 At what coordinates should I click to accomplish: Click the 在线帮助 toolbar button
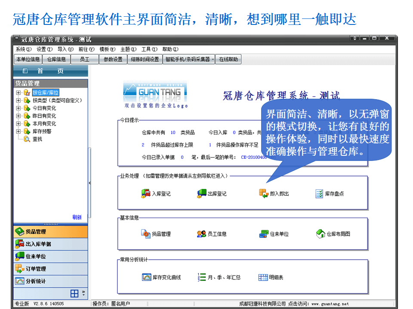click(228, 59)
